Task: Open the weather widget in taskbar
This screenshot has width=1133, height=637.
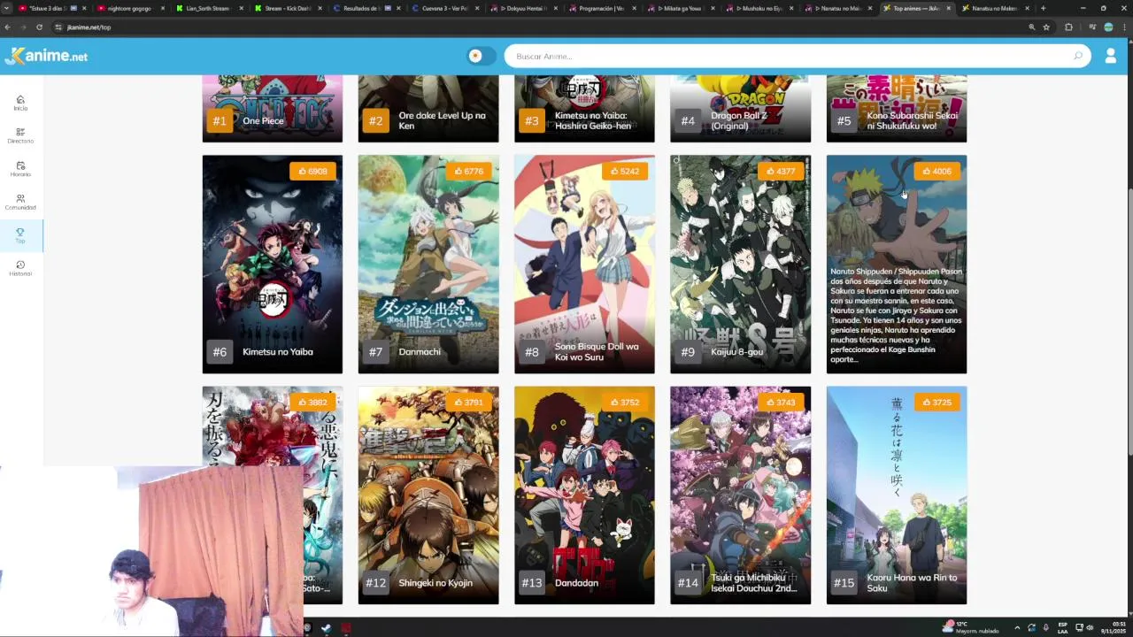Action: (x=972, y=627)
